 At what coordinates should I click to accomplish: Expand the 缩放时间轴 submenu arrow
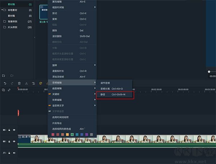[x=95, y=7]
